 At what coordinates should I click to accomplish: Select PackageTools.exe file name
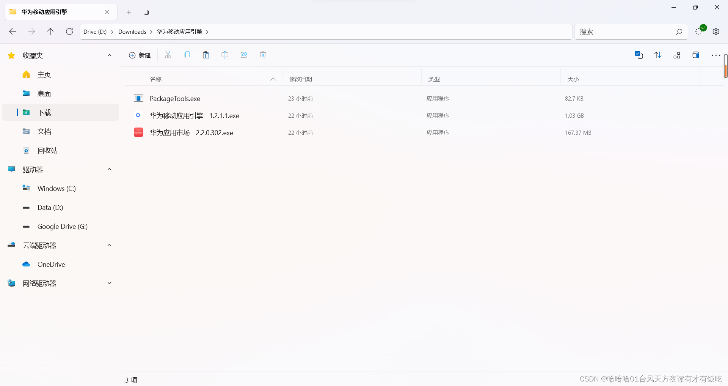click(x=175, y=99)
